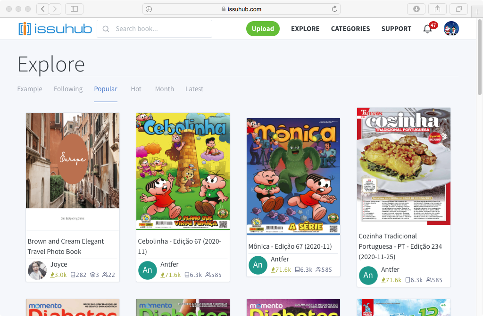Click author name Antfer under Cebolinha
Screen dimensions: 483x316
169,264
